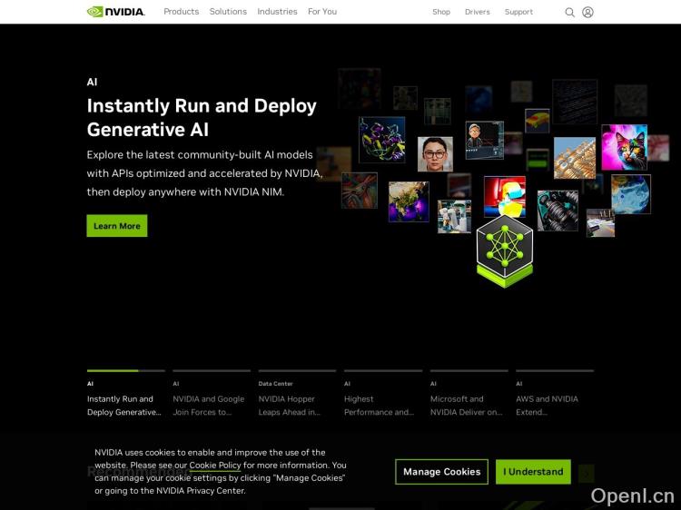Viewport: 681px width, 510px height.
Task: Open the Products menu
Action: [181, 12]
